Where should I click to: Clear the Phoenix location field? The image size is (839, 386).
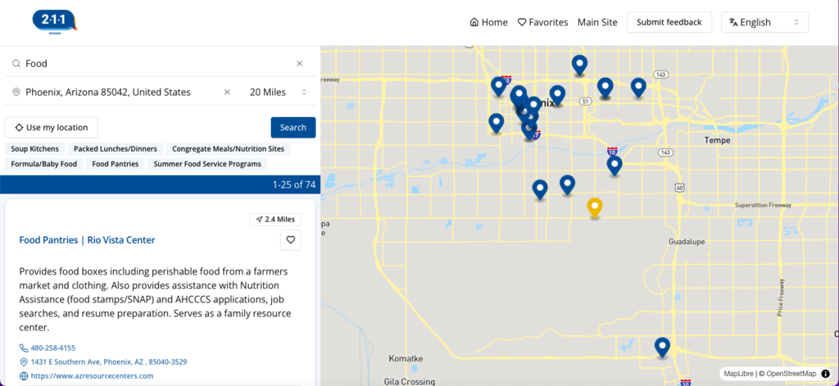[x=227, y=93]
